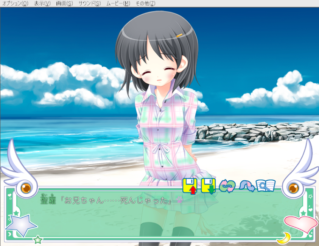The height and width of the screenshot is (246, 319).
Task: Open the ムービー(M) menu
Action: click(118, 3)
